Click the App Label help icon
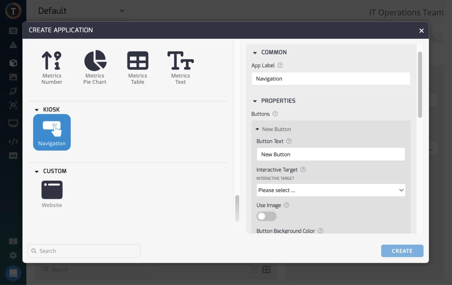The width and height of the screenshot is (452, 285). (280, 65)
